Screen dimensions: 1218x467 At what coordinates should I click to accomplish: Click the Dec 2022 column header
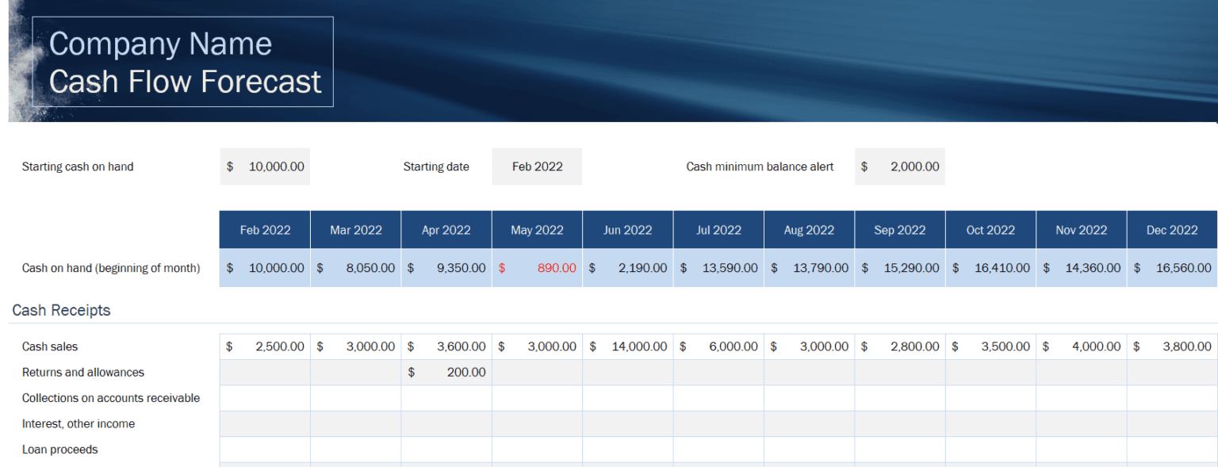pos(1171,230)
